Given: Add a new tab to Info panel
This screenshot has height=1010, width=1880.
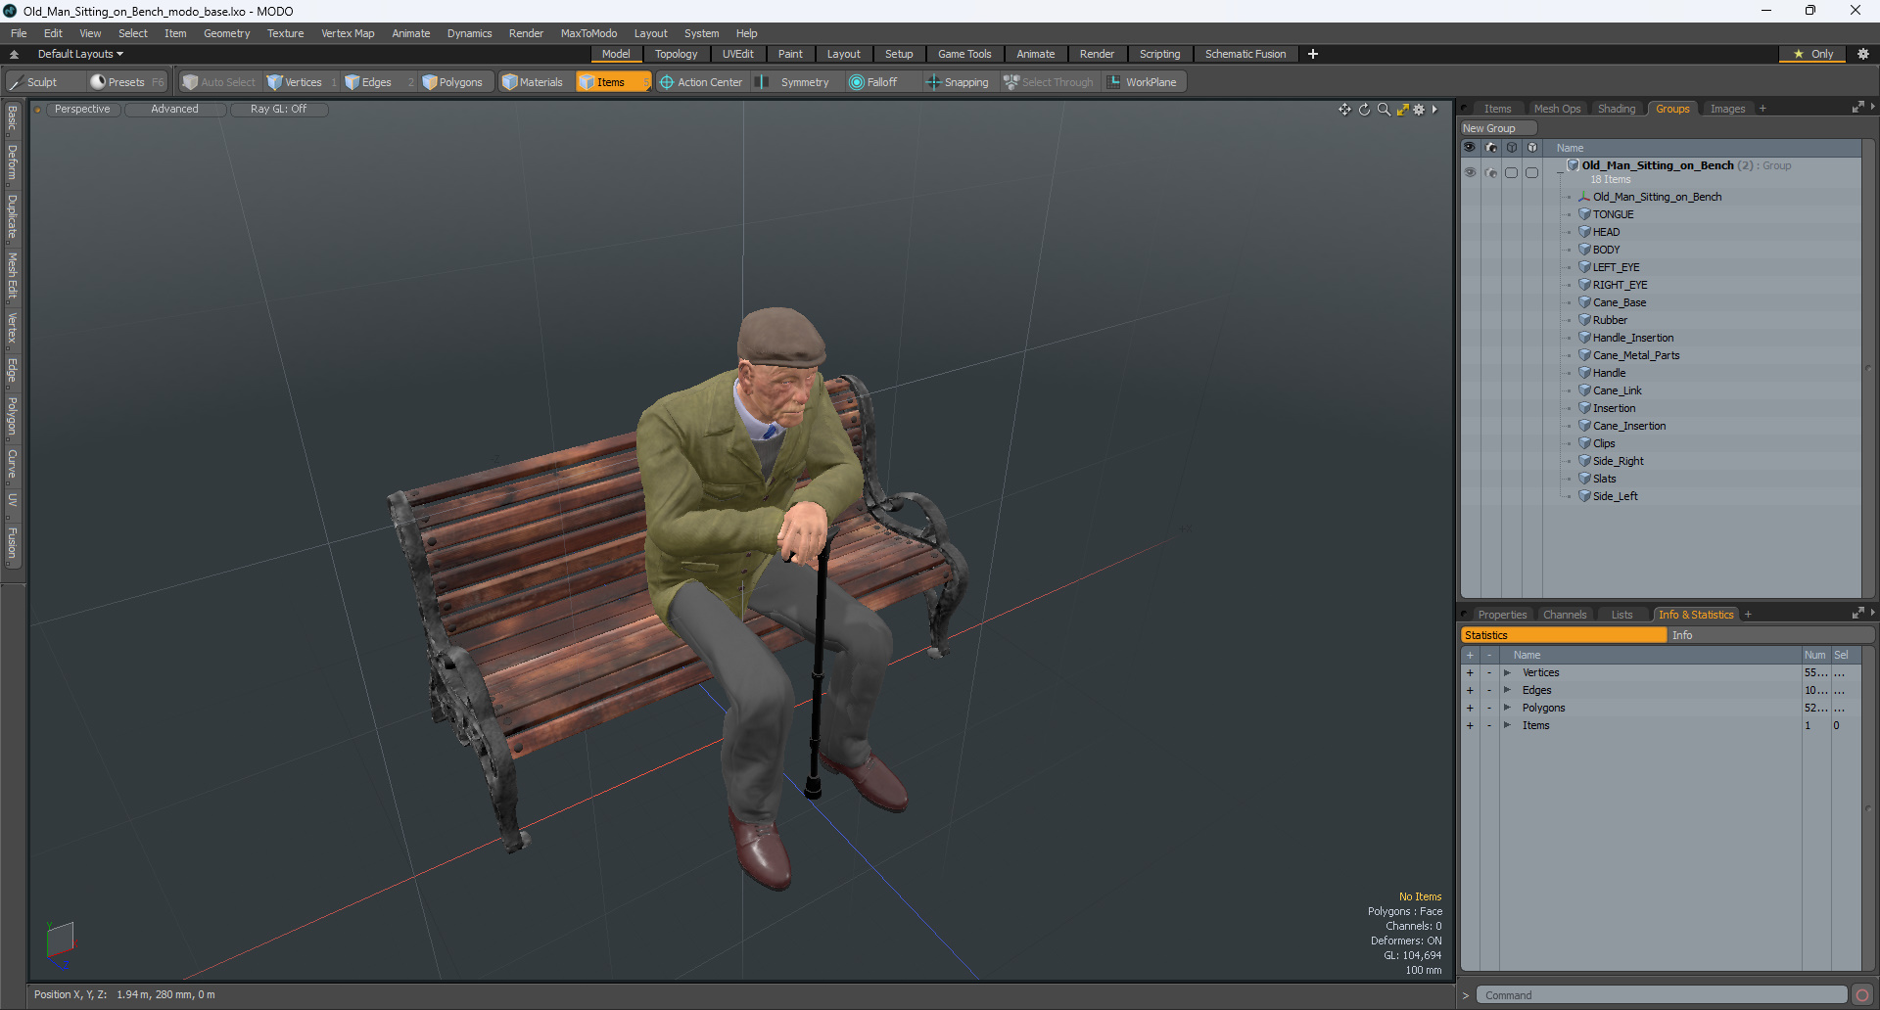Looking at the screenshot, I should pyautogui.click(x=1748, y=615).
